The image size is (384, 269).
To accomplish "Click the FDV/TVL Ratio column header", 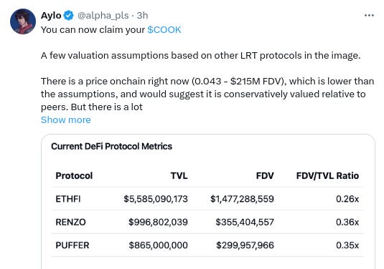I will [x=327, y=175].
